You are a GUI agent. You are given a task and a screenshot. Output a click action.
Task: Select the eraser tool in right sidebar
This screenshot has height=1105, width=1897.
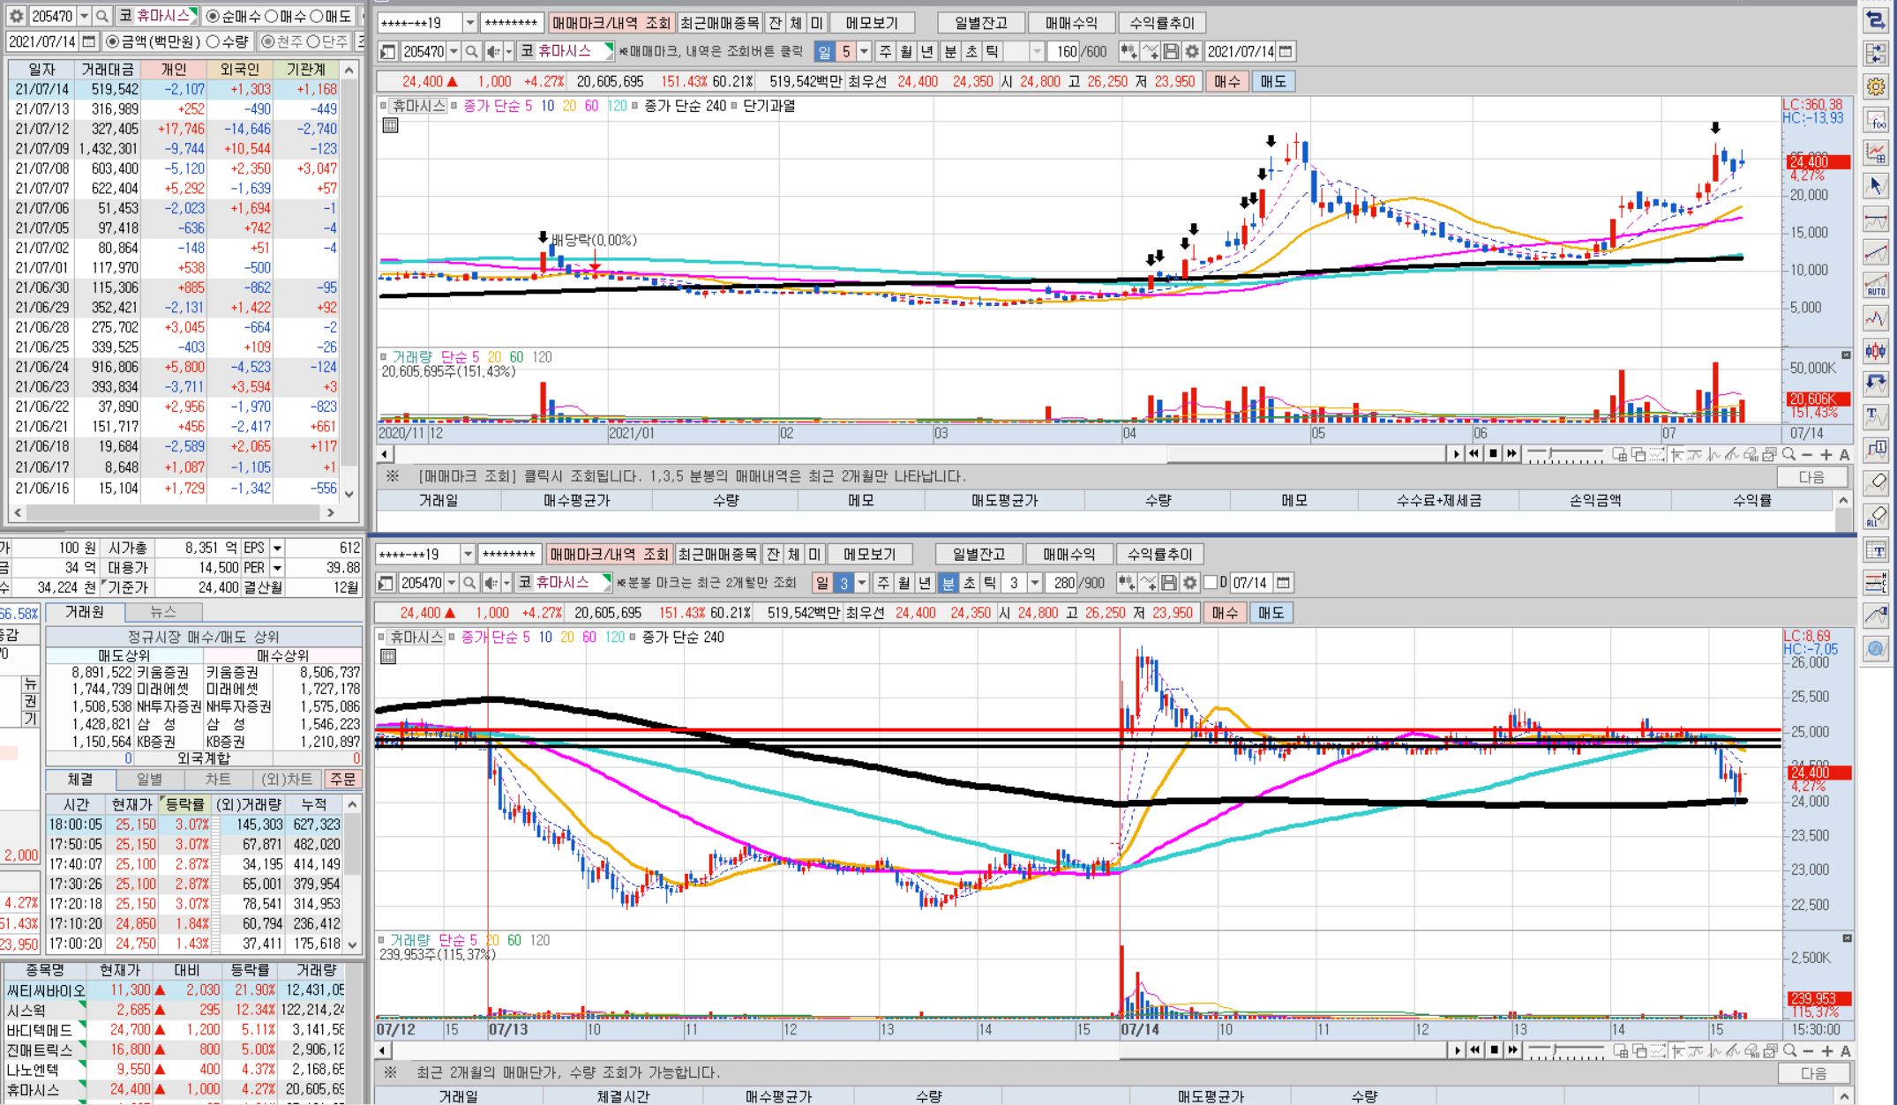pos(1876,482)
